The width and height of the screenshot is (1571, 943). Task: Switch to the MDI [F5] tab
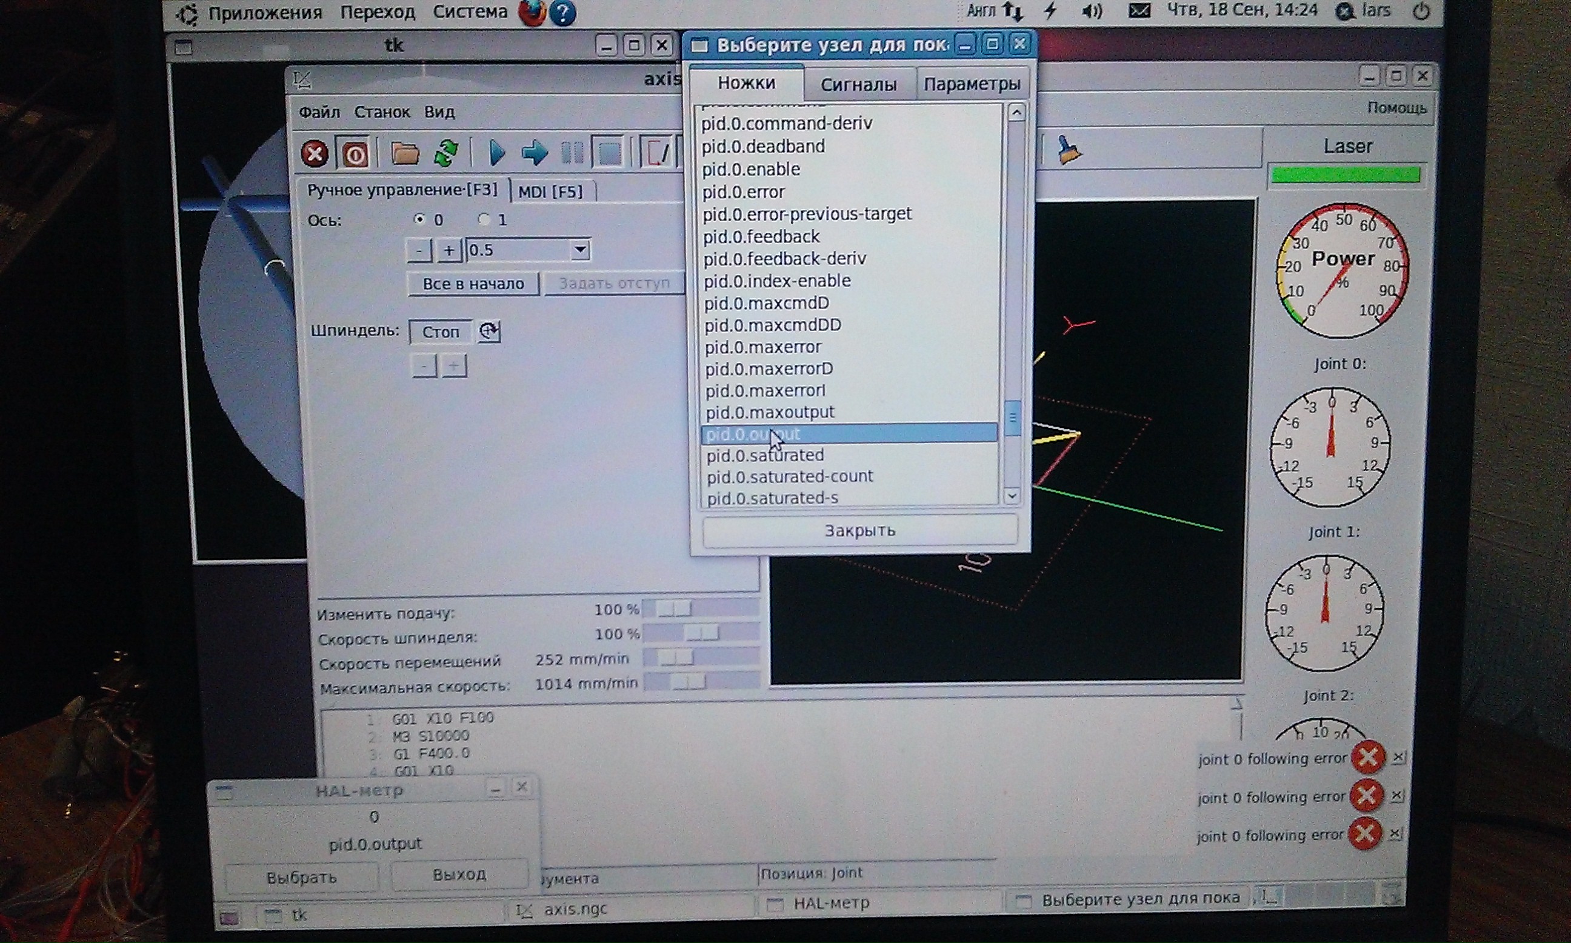(550, 192)
